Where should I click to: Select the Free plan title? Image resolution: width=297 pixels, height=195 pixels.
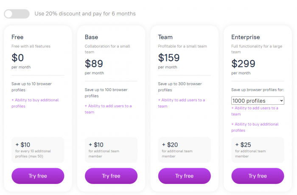[17, 37]
